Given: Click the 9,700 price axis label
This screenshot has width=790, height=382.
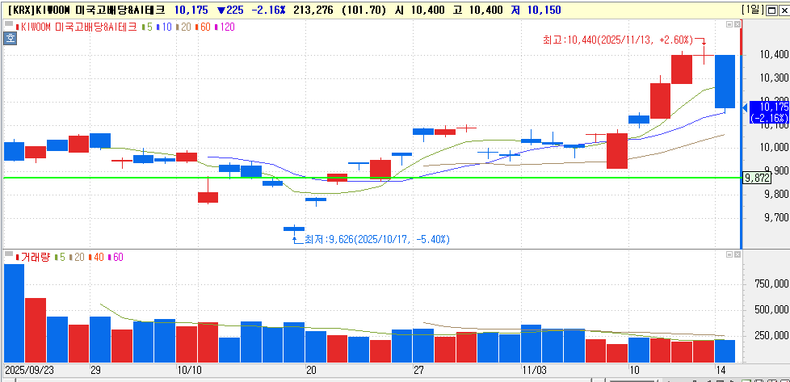Looking at the screenshot, I should pyautogui.click(x=775, y=218).
